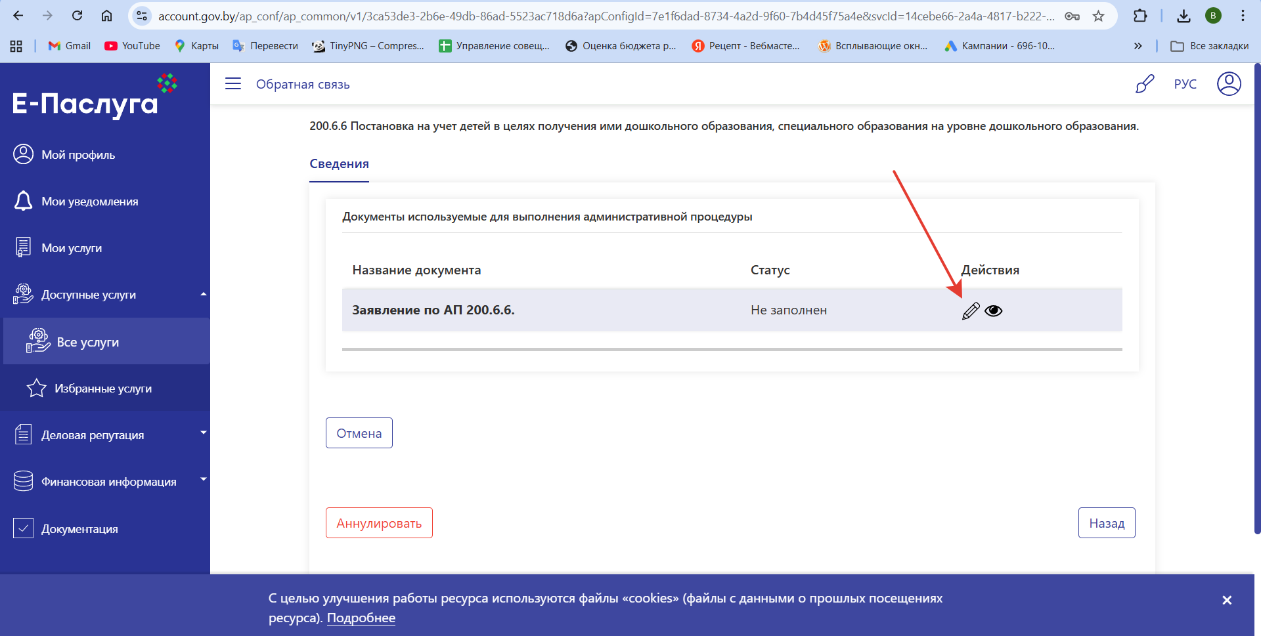Open TinyPNG bookmark
This screenshot has height=636, width=1261.
368,46
